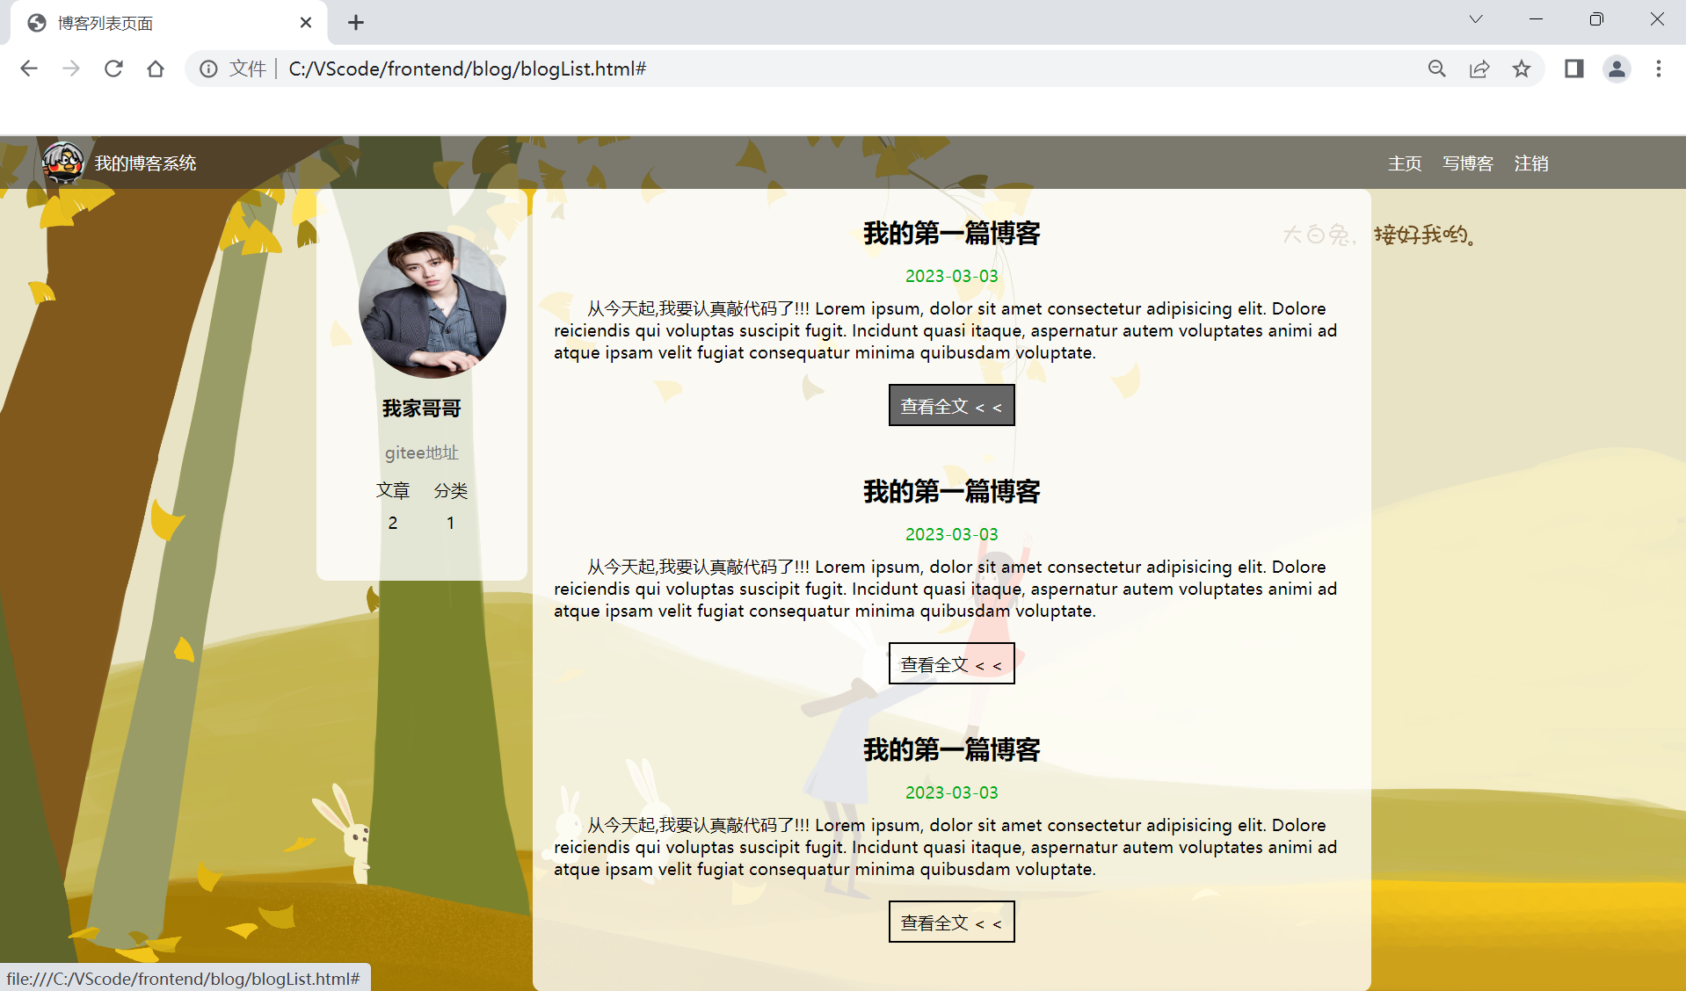Screen dimensions: 1686x991
Task: Click the first post's summary paragraph
Action: coord(946,330)
